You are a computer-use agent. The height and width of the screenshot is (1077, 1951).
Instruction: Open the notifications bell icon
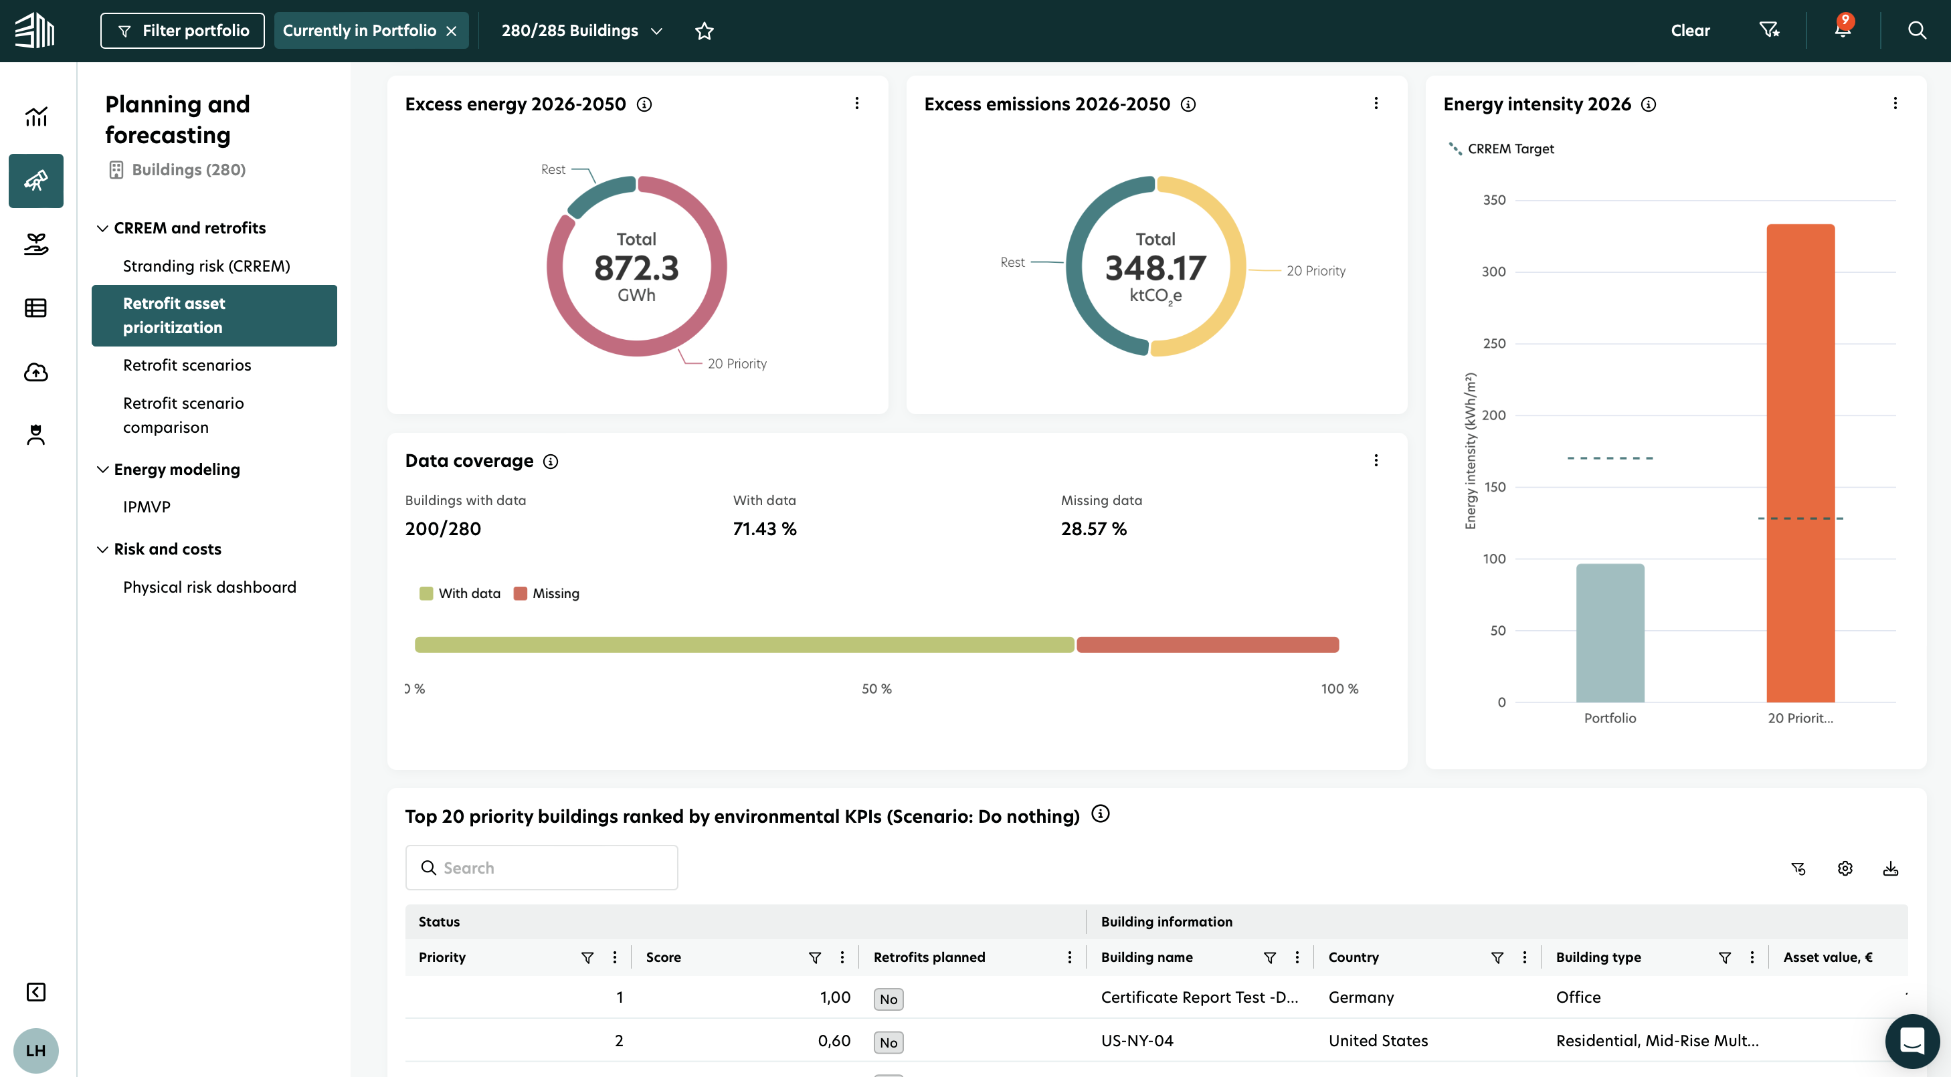tap(1842, 30)
